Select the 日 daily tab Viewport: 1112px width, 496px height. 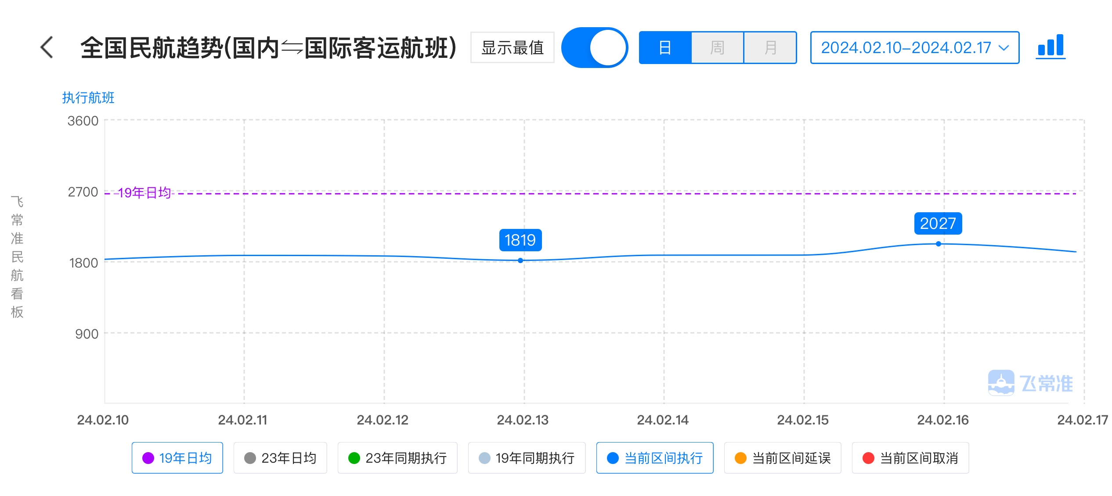(x=665, y=47)
